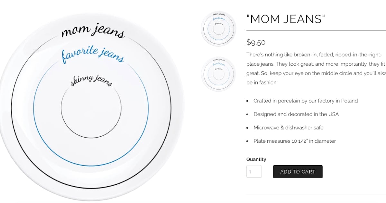Click the "Crafted in porcelain" bullet point
Screen dimensions: 386x203
coord(306,101)
